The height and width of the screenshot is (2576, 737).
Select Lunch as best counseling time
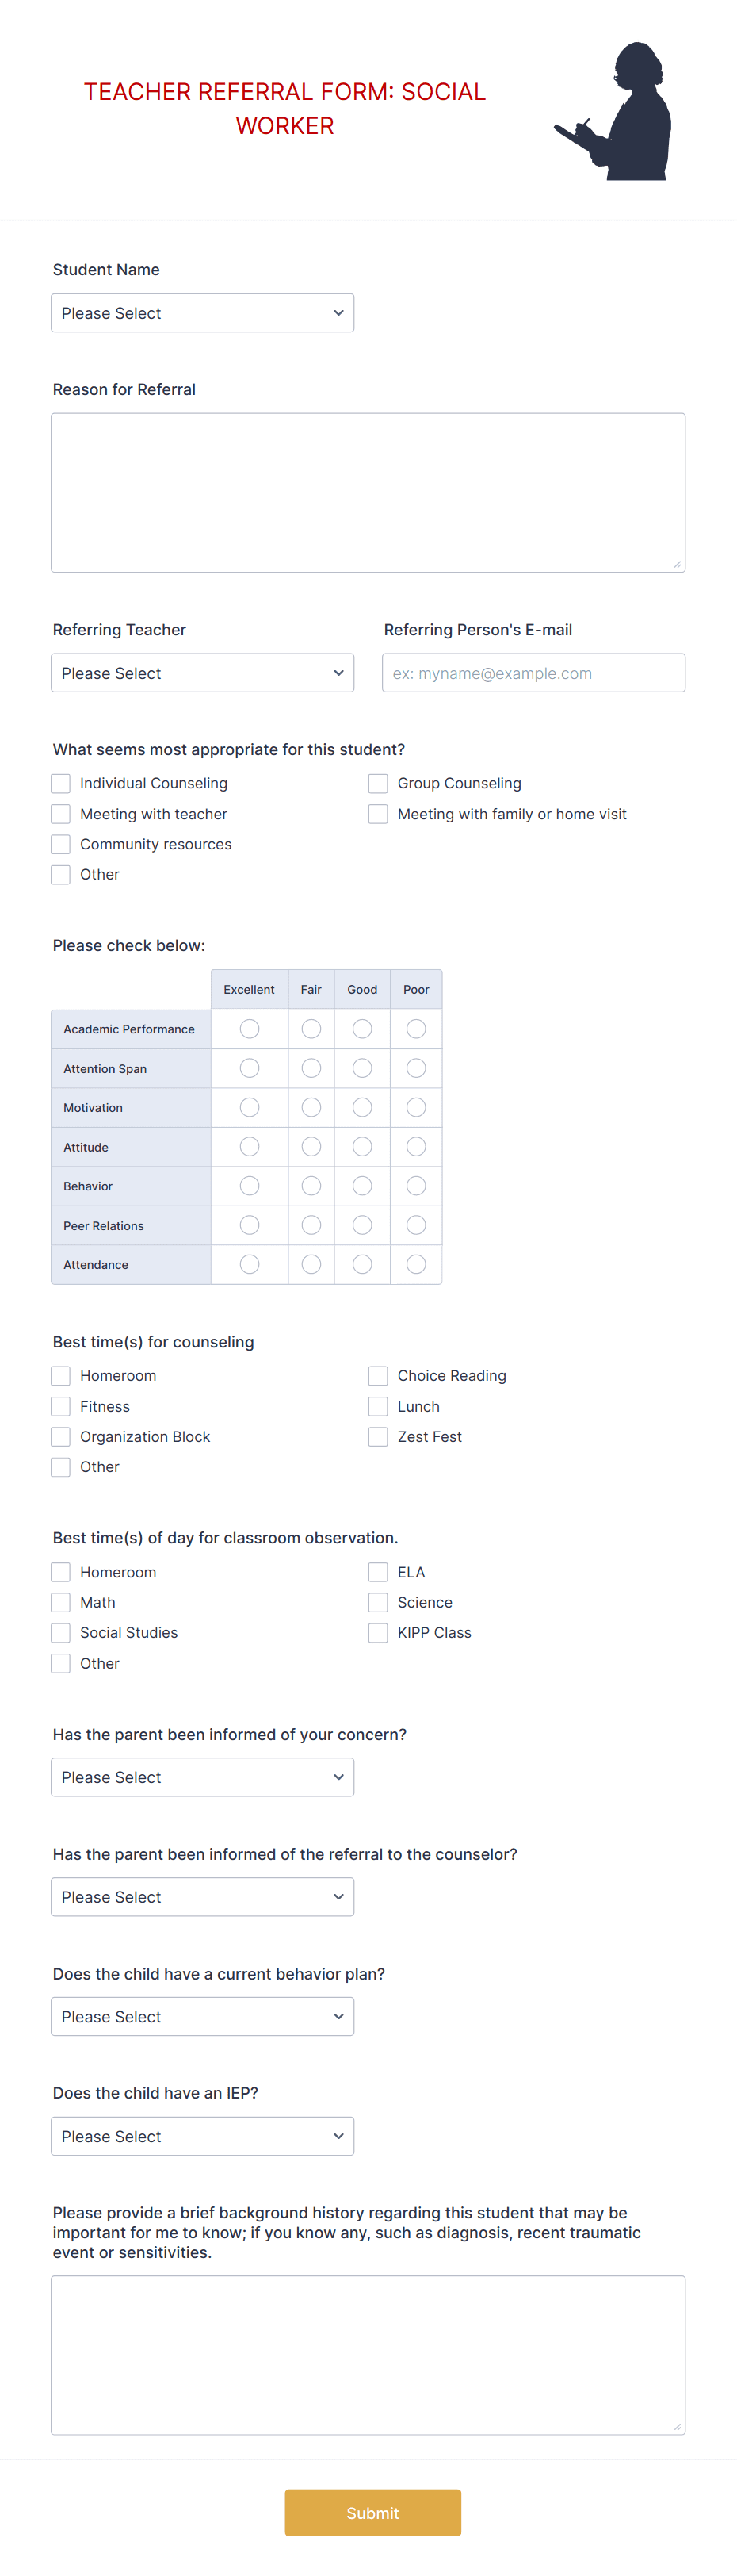click(x=377, y=1406)
